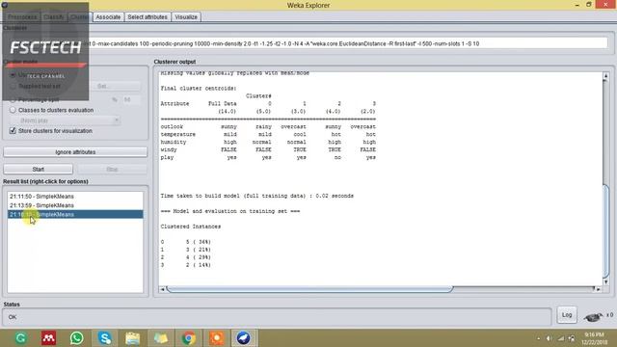Select the highlighted third SimpleKMeans result
617x347 pixels.
[75, 214]
